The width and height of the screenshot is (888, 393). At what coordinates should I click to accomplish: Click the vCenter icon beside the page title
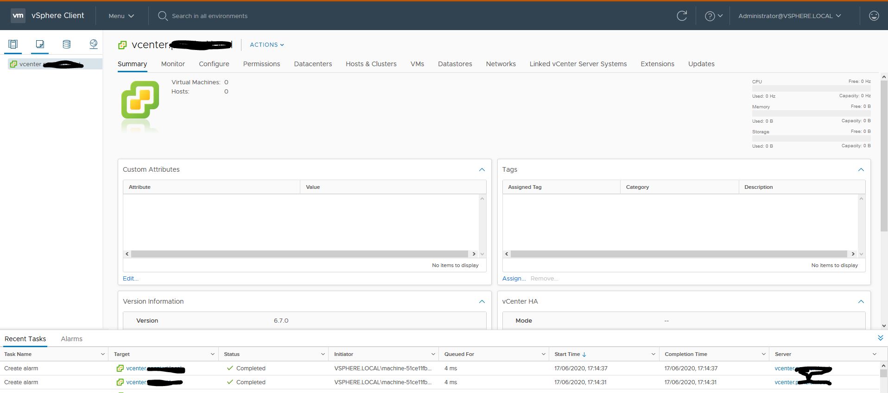122,45
